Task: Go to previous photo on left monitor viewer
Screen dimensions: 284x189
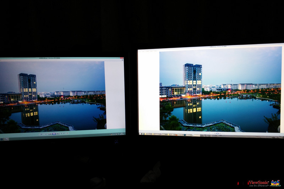Action: [x=50, y=134]
